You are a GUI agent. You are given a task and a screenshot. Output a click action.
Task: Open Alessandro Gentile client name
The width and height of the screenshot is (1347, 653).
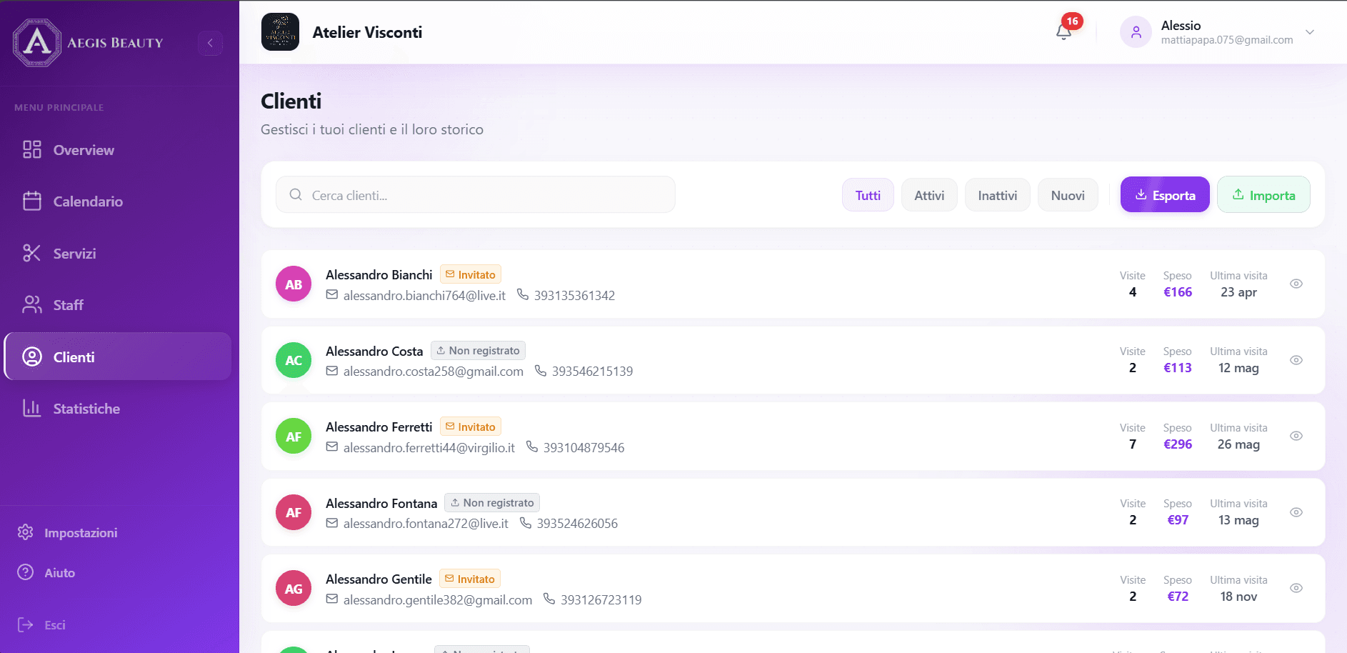click(379, 579)
